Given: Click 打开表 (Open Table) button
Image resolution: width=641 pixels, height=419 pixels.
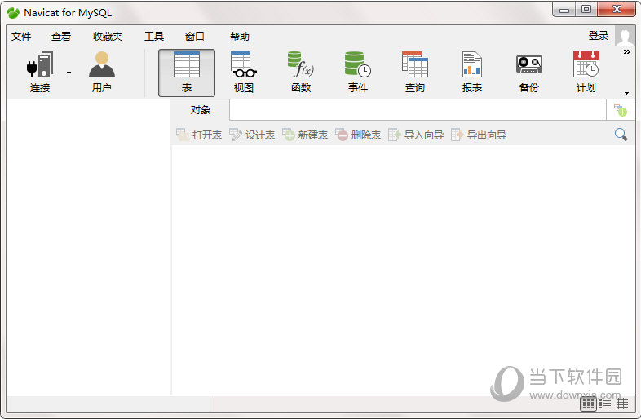Looking at the screenshot, I should (199, 135).
